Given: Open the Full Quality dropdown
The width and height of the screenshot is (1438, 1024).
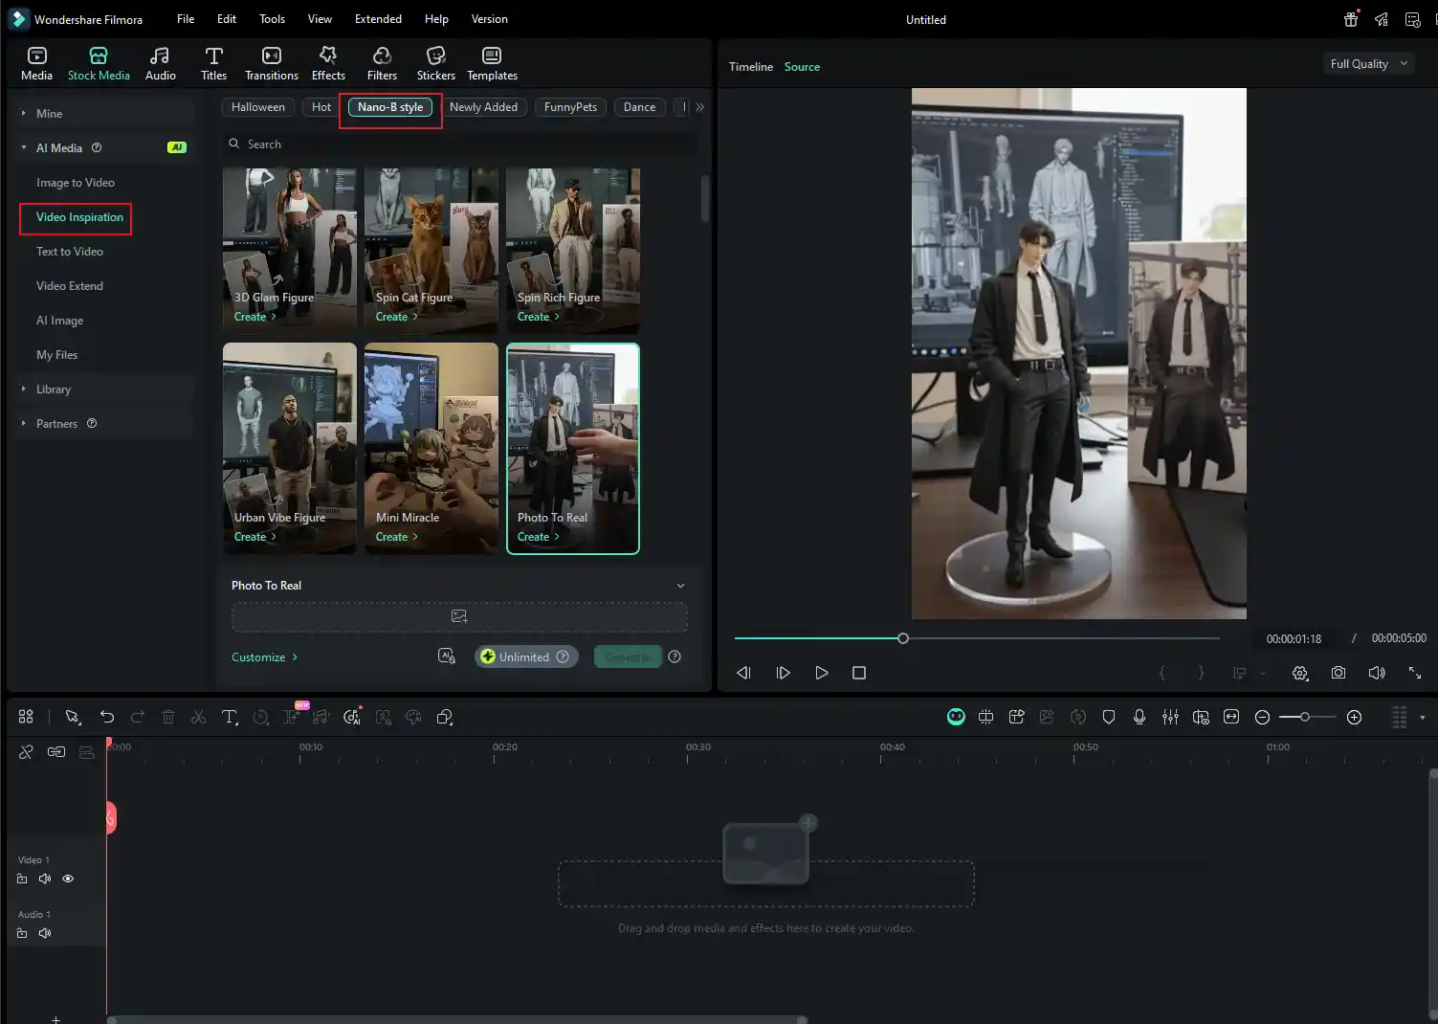Looking at the screenshot, I should coord(1368,63).
